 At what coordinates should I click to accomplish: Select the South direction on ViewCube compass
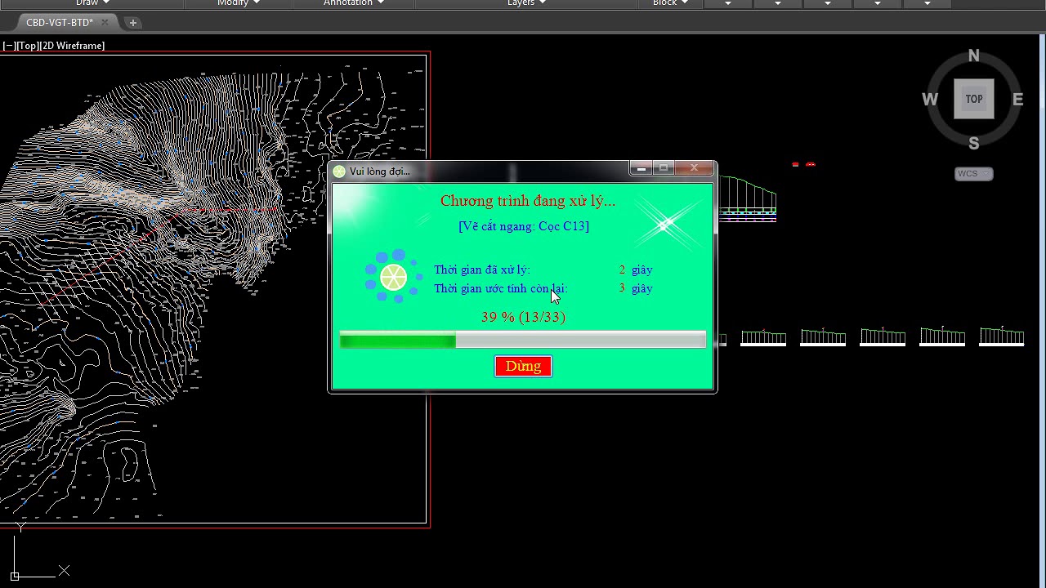(x=973, y=144)
